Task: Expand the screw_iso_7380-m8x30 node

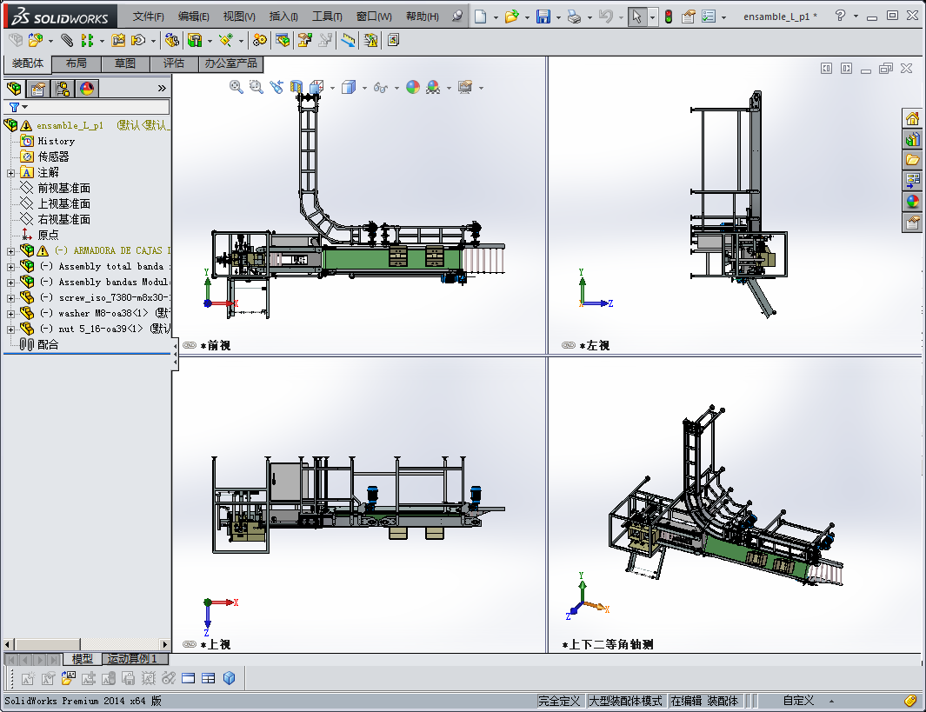Action: point(10,298)
